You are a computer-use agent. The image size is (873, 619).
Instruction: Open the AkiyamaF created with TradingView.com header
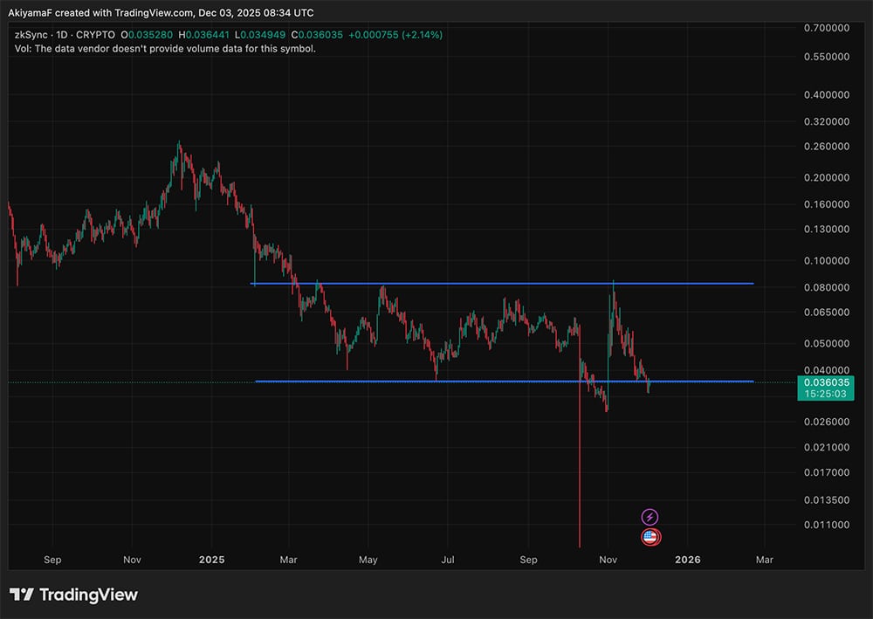point(161,13)
